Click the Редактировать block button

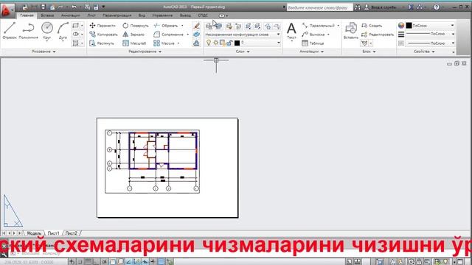(x=378, y=35)
